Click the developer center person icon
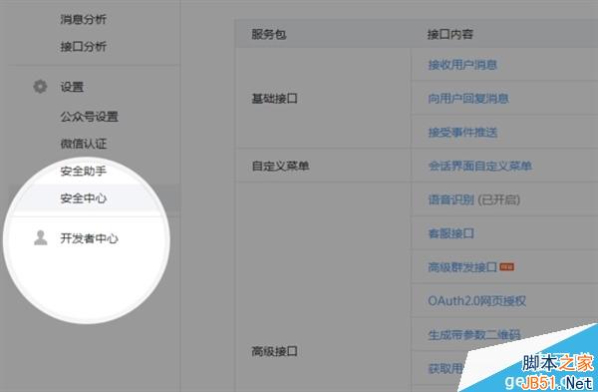This screenshot has height=392, width=598. pos(41,237)
